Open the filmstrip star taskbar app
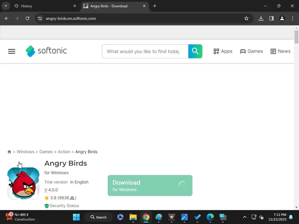 click(172, 217)
